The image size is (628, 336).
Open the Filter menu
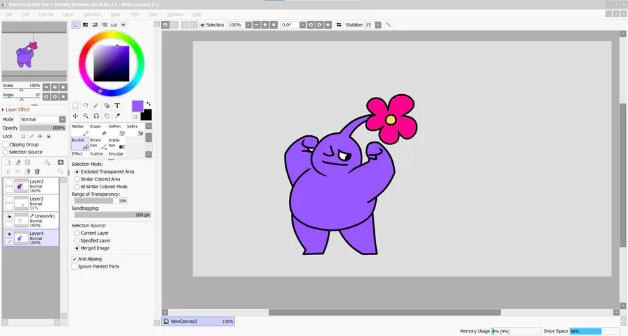click(x=135, y=15)
